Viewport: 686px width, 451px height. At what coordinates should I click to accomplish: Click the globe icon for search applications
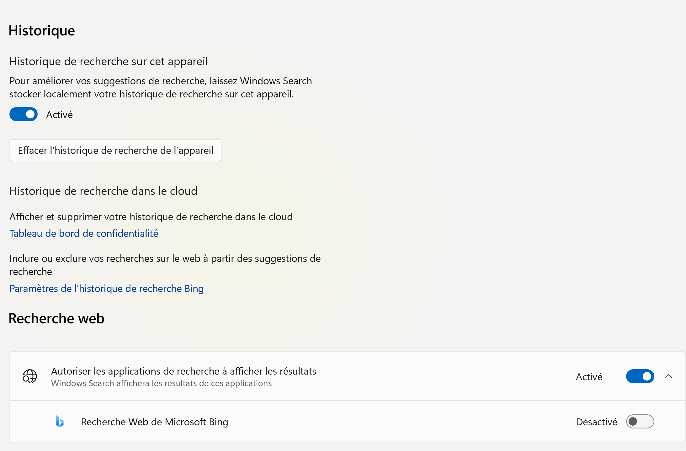[30, 376]
